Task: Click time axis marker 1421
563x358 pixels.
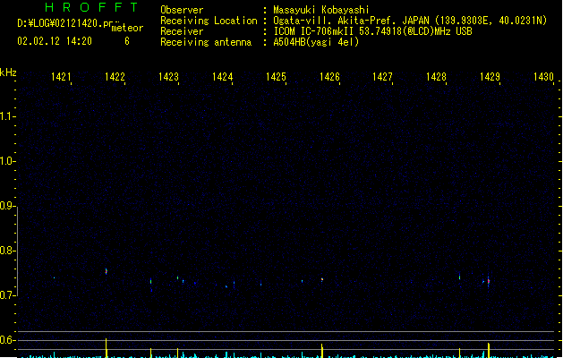Action: [61, 77]
